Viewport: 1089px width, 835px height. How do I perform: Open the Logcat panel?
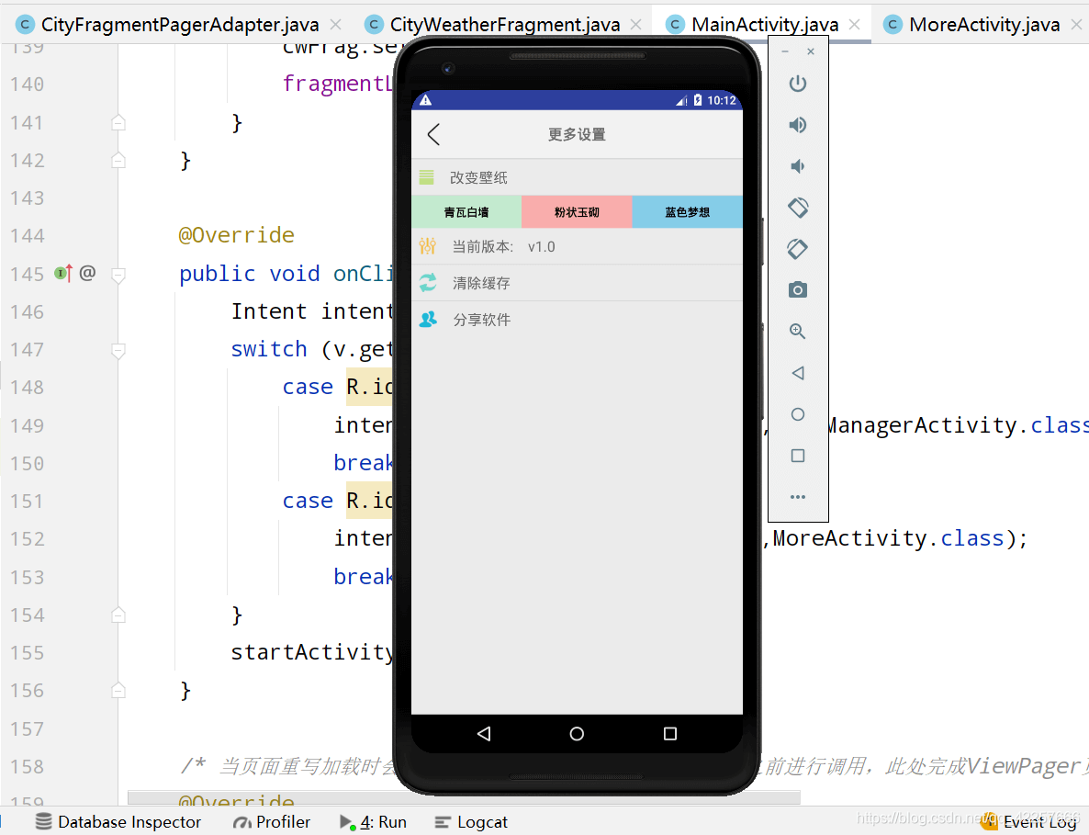pyautogui.click(x=470, y=821)
